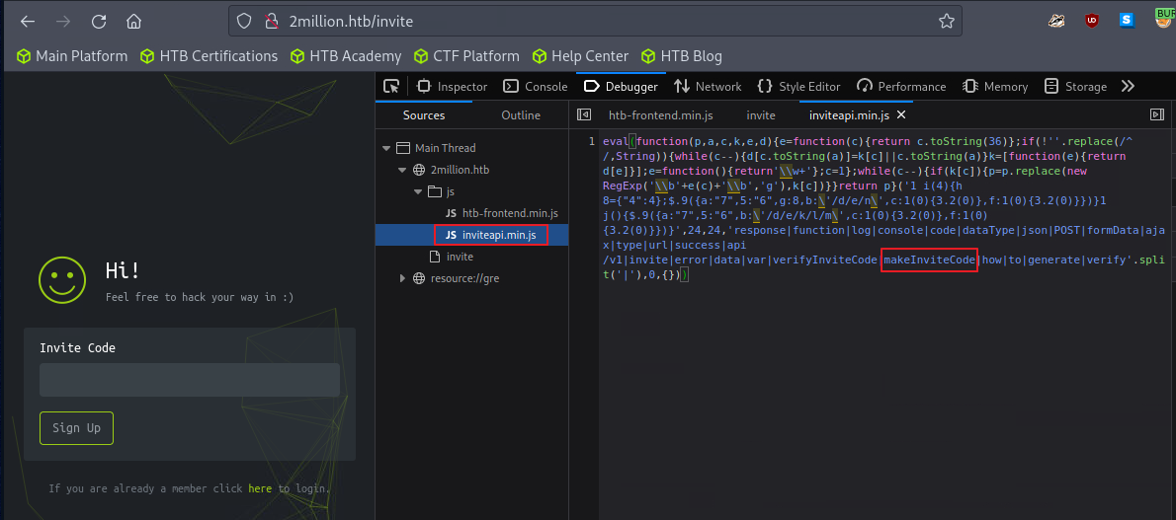Show more DevTools tabs chevron
This screenshot has width=1176, height=520.
tap(1128, 86)
